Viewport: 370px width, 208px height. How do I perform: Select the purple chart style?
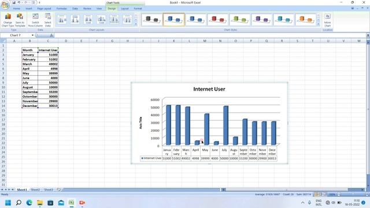[261, 20]
